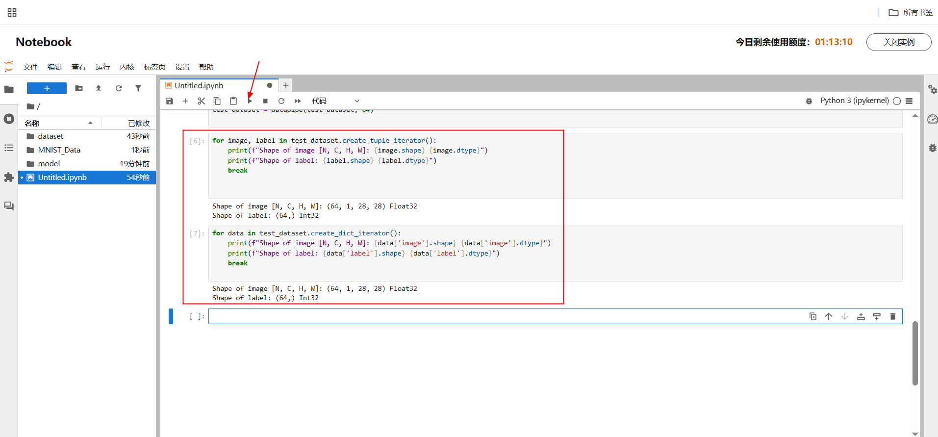The width and height of the screenshot is (938, 437).
Task: Open the cell type dropdown showing 代码
Action: (x=336, y=101)
